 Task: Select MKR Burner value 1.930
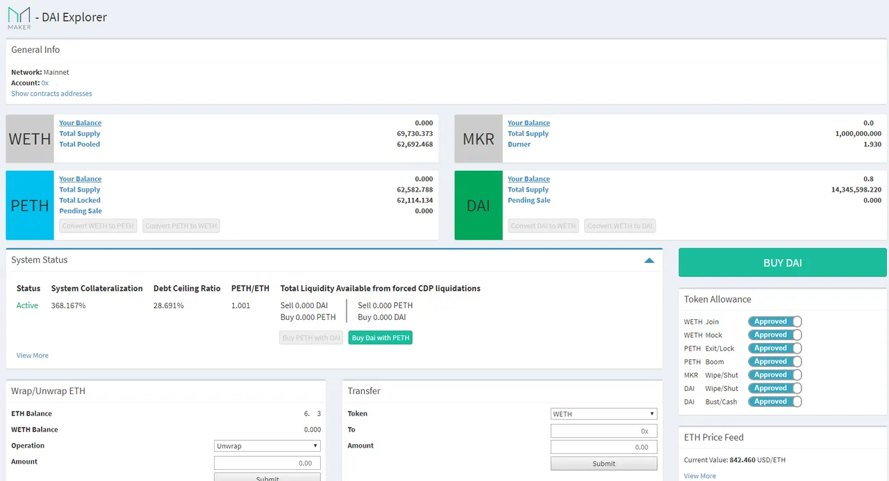pyautogui.click(x=872, y=144)
